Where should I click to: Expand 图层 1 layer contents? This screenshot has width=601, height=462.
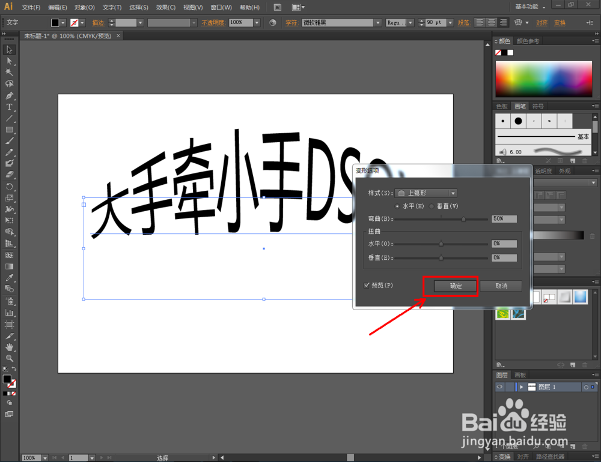[521, 388]
